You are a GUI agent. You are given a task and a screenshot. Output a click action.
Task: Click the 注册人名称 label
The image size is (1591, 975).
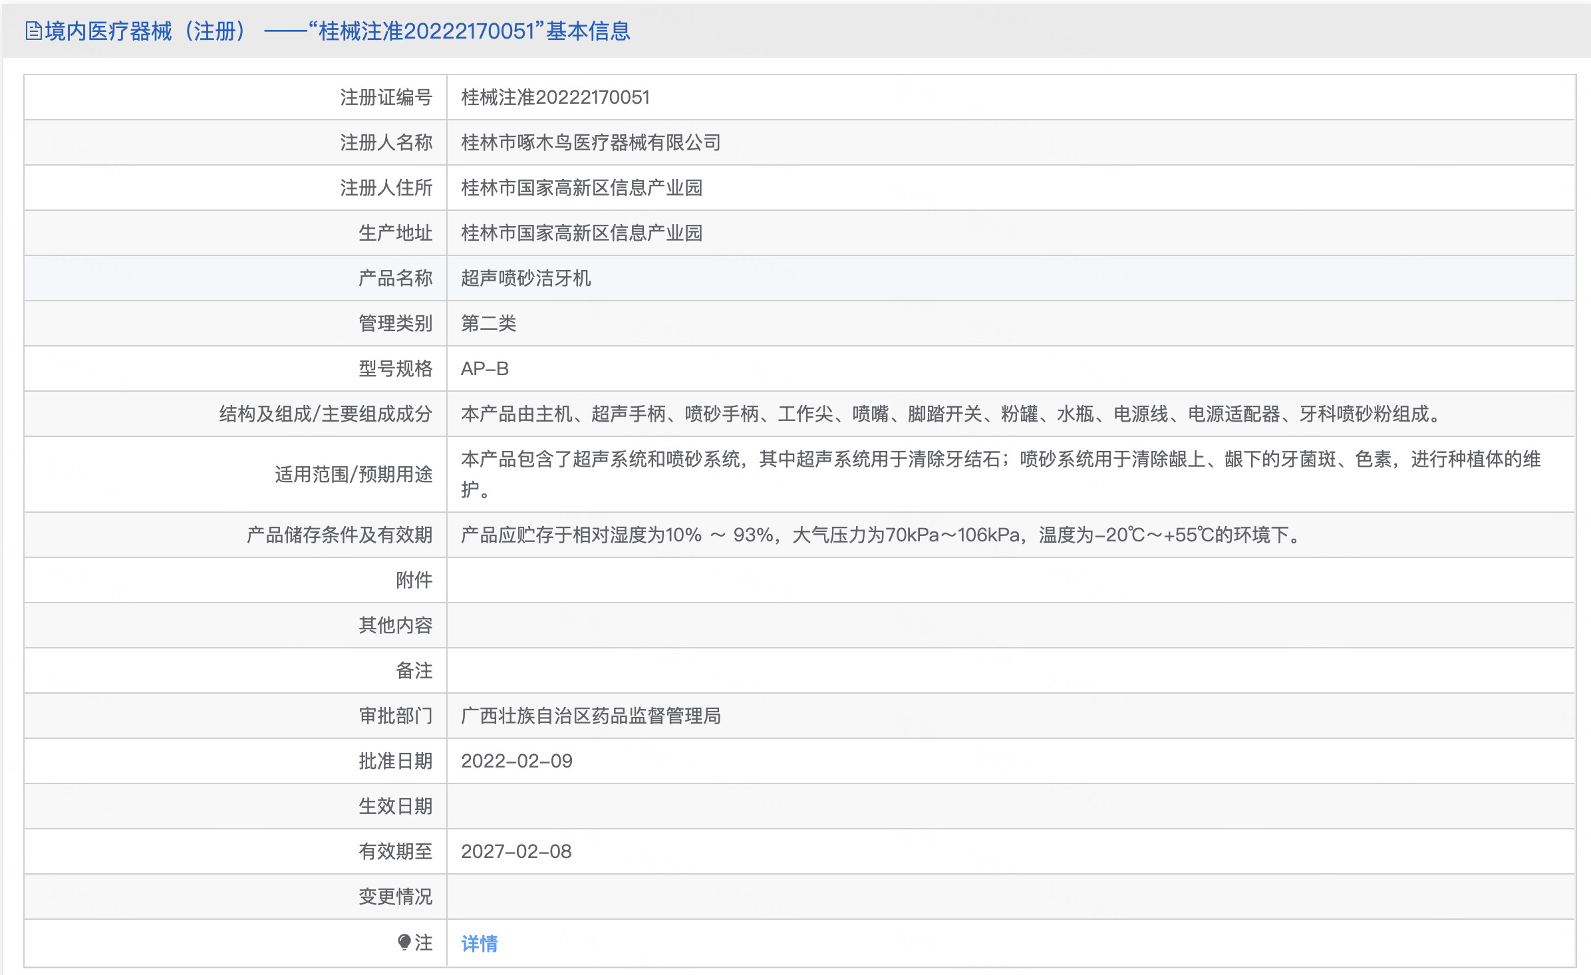click(x=386, y=143)
